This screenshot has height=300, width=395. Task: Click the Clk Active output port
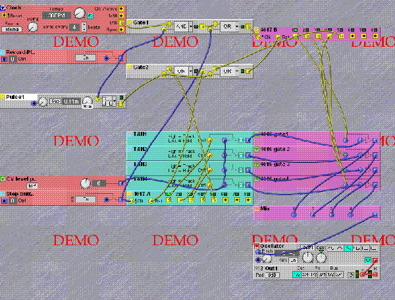[x=121, y=9]
